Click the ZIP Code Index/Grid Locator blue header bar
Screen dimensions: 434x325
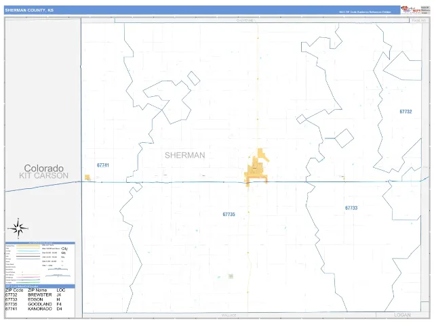coord(40,286)
